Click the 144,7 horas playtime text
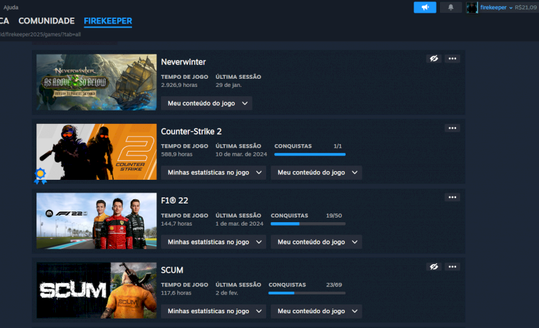This screenshot has height=328, width=539. pos(177,224)
